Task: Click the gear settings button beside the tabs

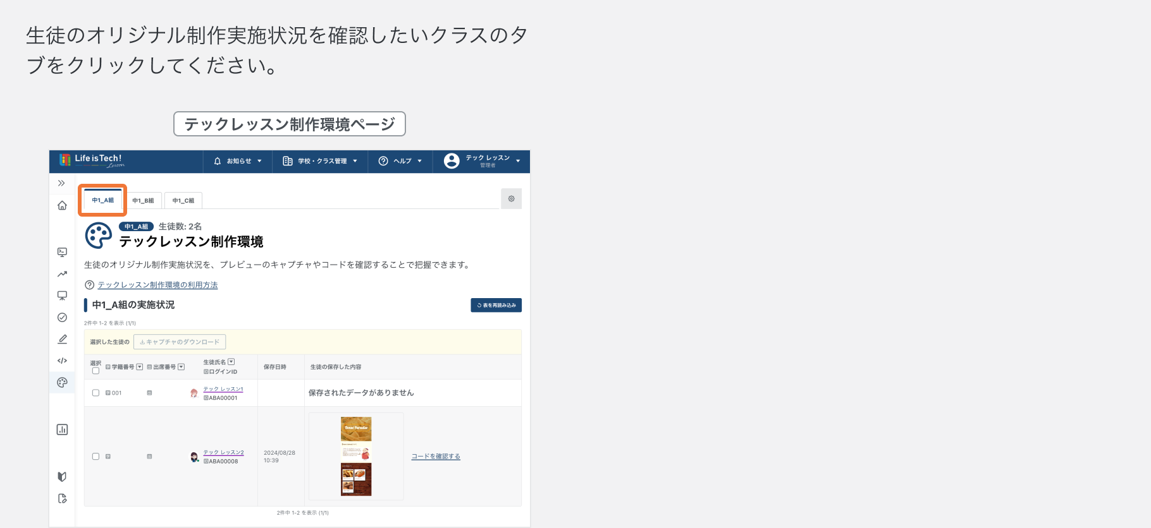Action: click(x=511, y=199)
